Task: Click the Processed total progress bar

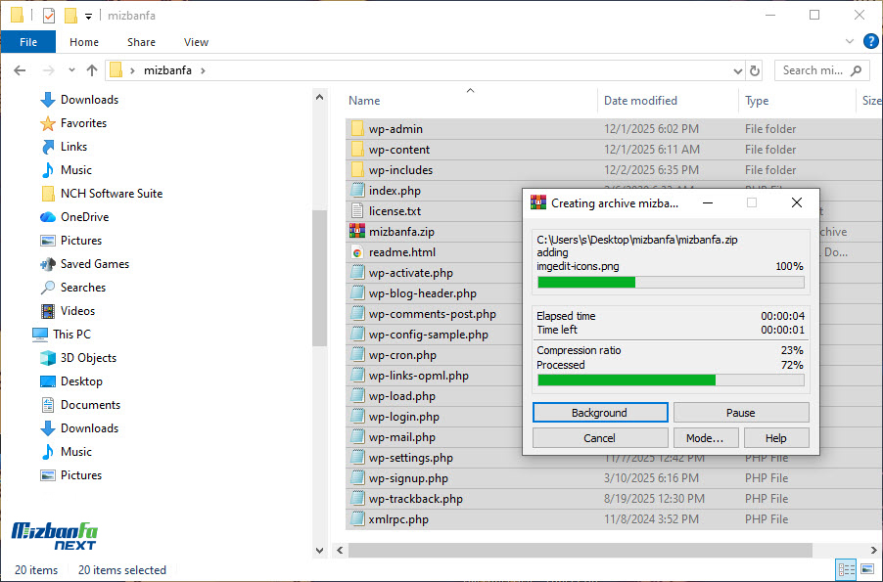Action: tap(670, 381)
